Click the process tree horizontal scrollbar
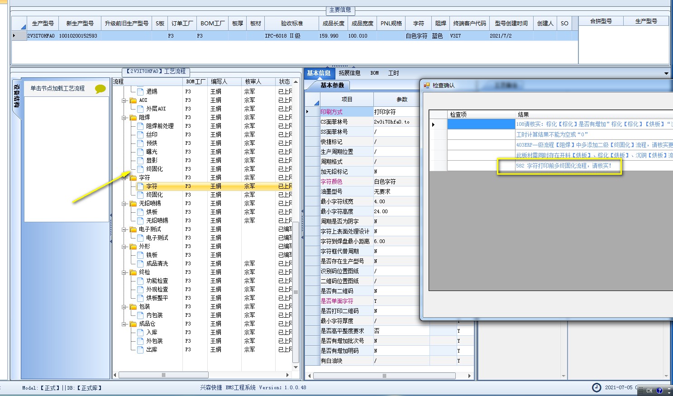The width and height of the screenshot is (673, 396). (x=163, y=375)
